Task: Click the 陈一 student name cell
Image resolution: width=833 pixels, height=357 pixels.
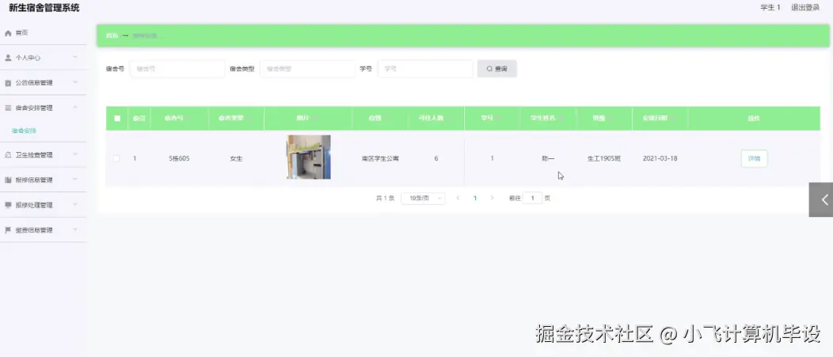Action: click(x=548, y=158)
